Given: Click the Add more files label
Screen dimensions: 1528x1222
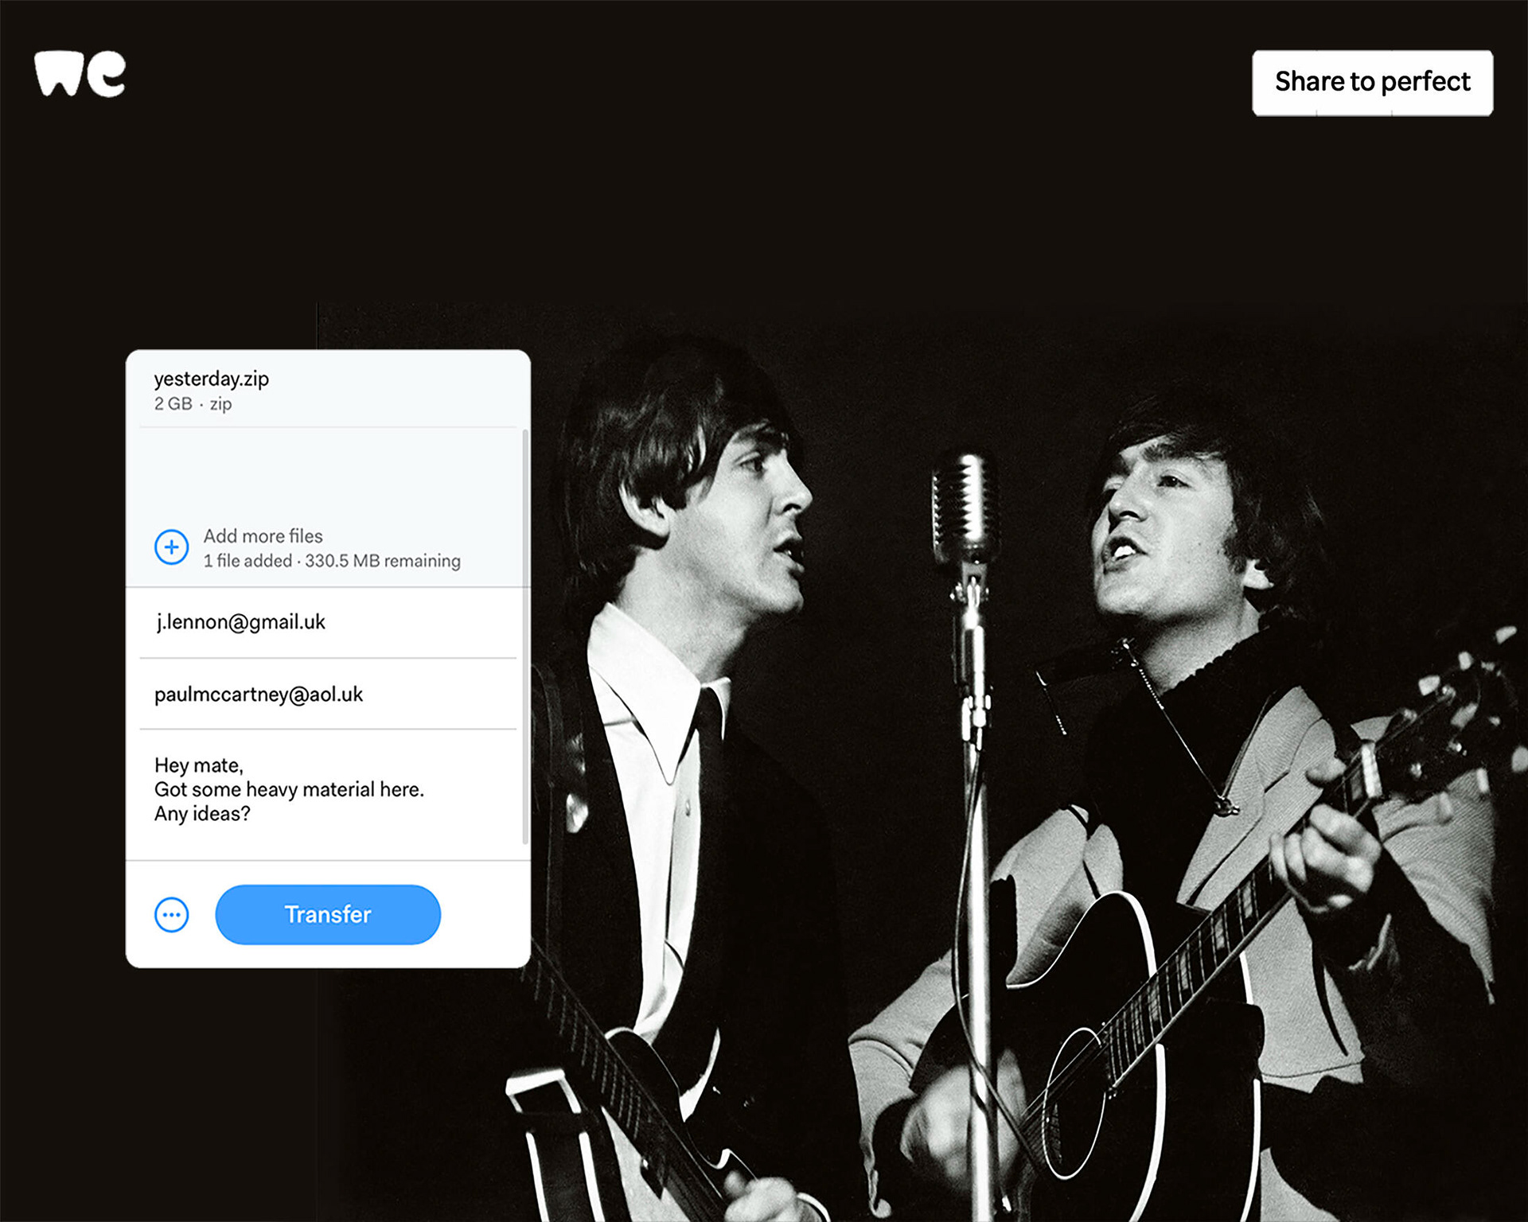Looking at the screenshot, I should tap(263, 536).
